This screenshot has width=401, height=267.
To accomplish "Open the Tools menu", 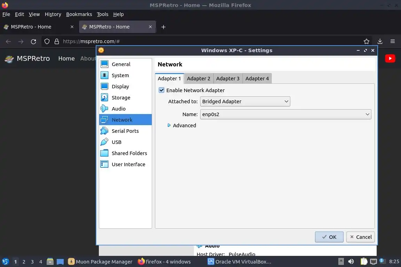I will point(103,14).
